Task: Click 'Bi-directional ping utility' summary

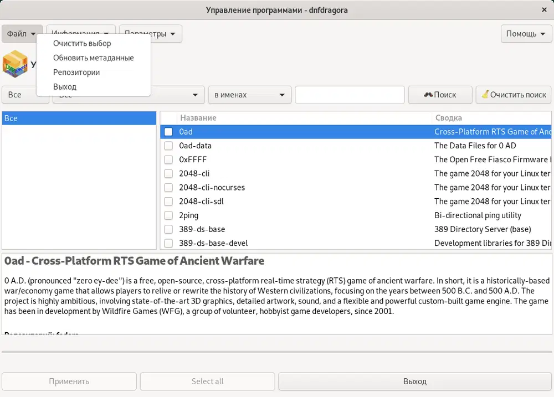Action: [478, 215]
